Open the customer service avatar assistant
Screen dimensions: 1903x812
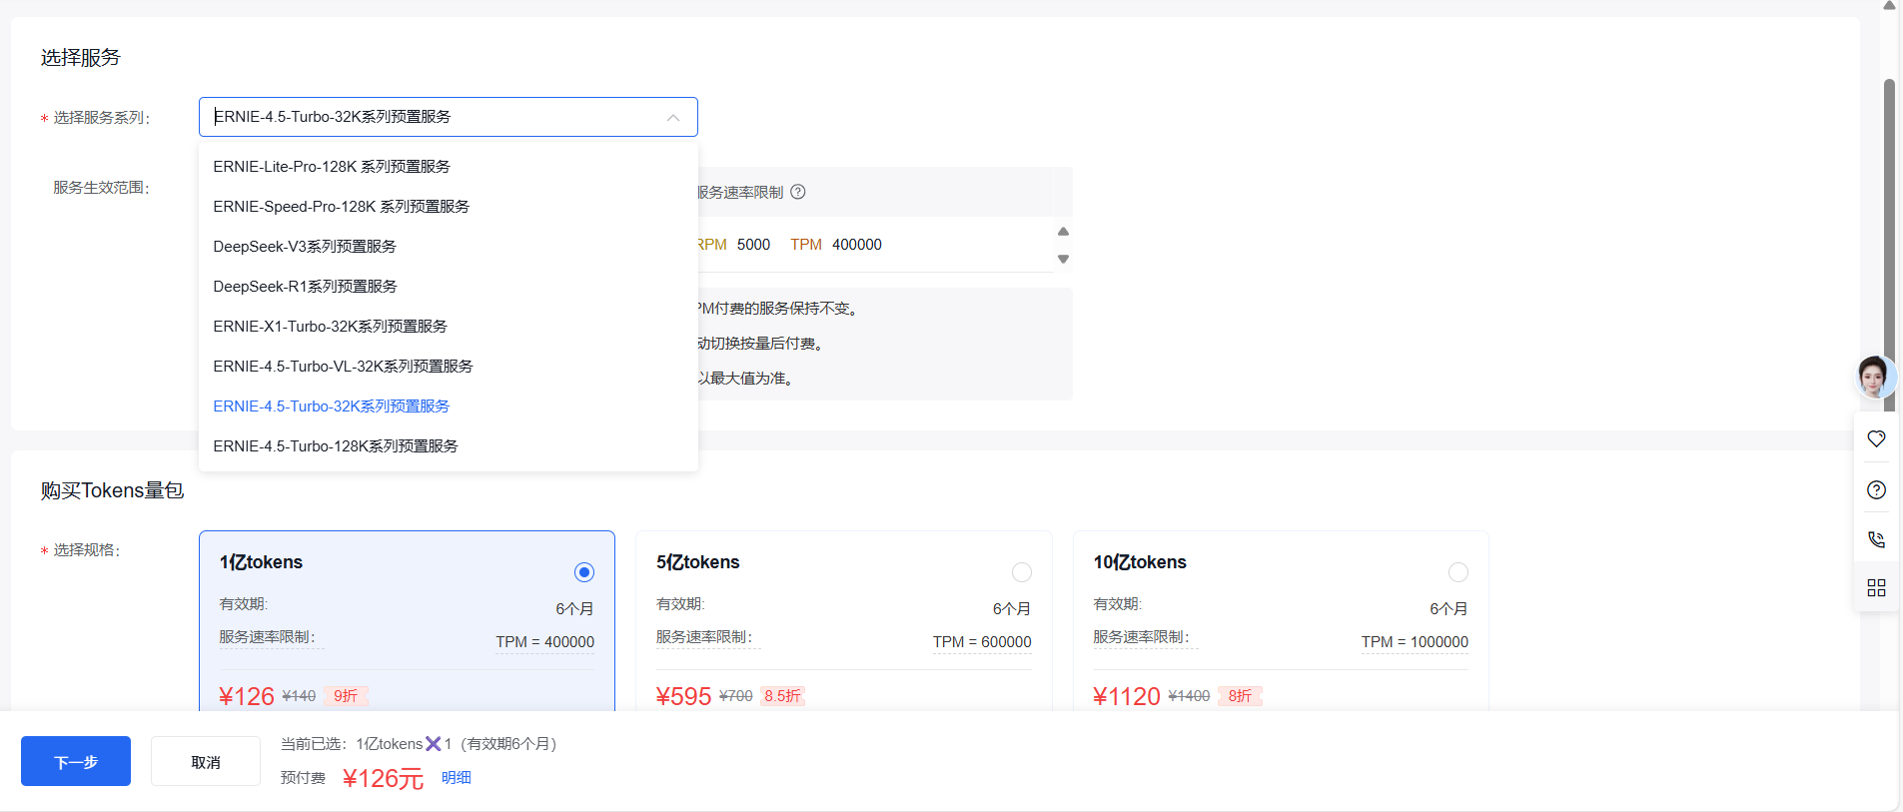(1874, 378)
